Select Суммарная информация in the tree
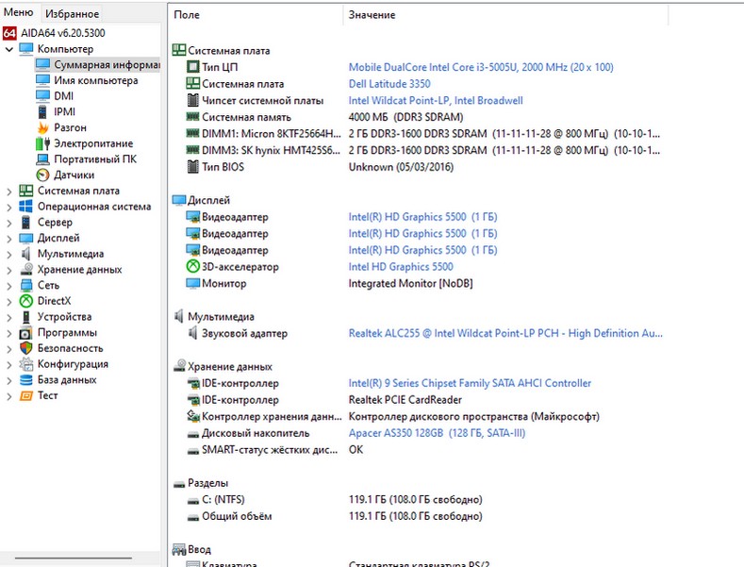The width and height of the screenshot is (744, 567). [106, 65]
